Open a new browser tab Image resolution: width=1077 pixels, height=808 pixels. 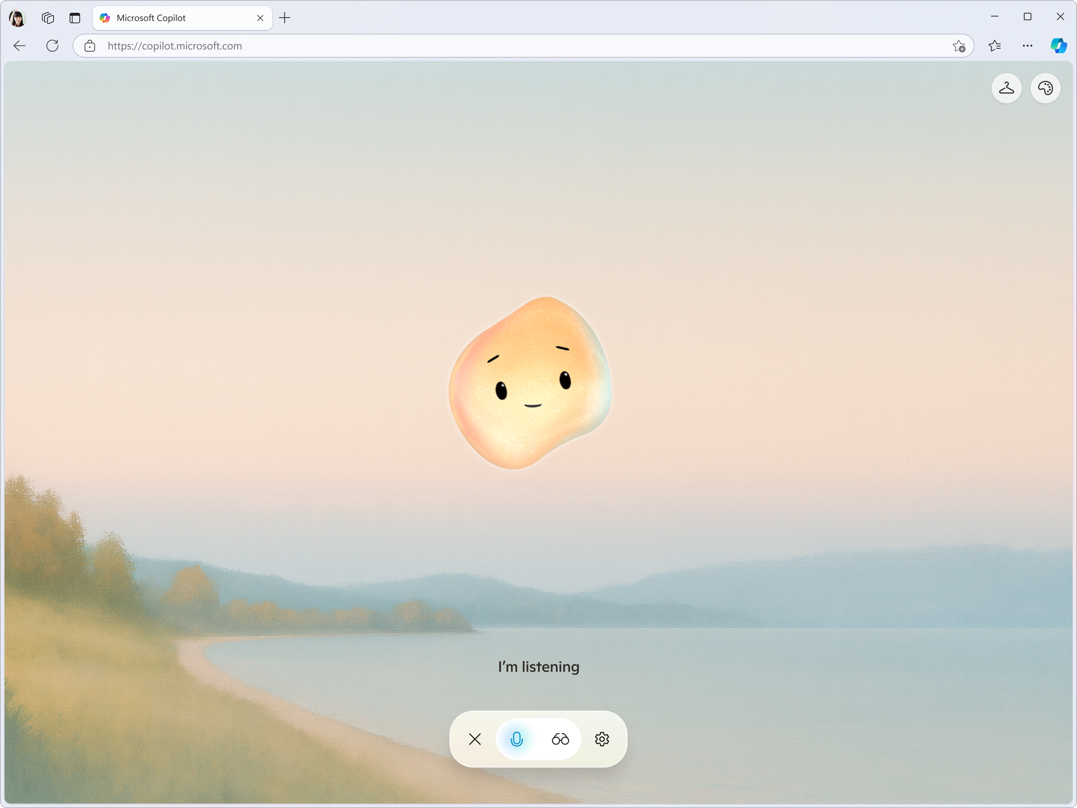tap(285, 18)
